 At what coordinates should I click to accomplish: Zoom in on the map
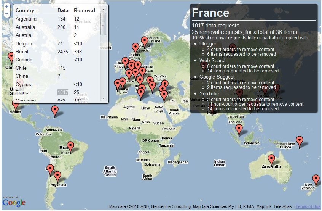6,7
